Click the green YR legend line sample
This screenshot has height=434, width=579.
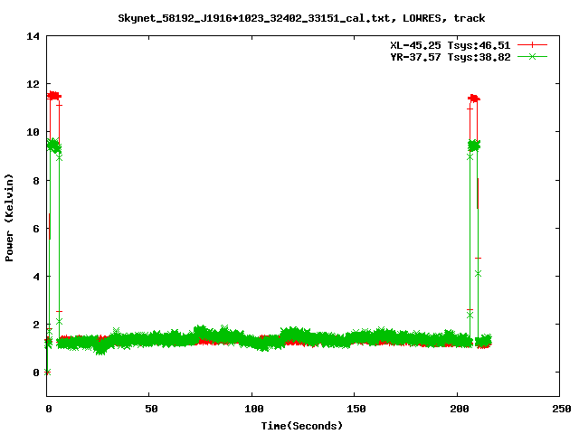pyautogui.click(x=532, y=56)
